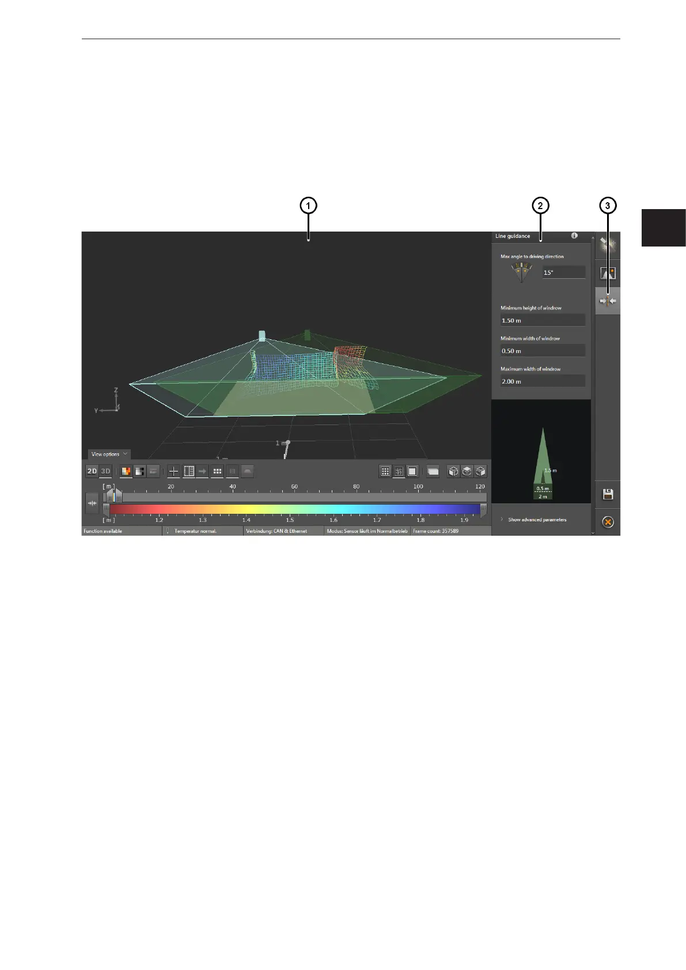The image size is (686, 970).
Task: Click the side panel scroll down arrow
Action: (x=593, y=533)
